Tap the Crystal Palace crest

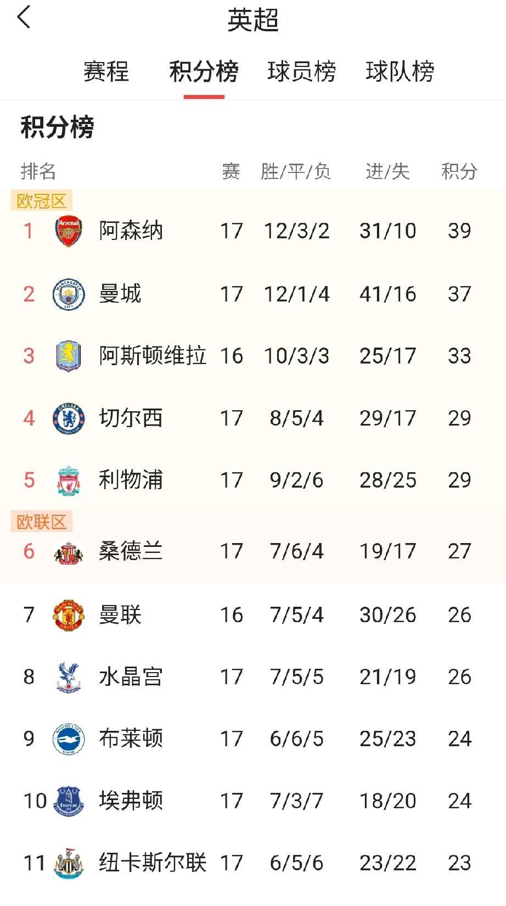click(69, 677)
